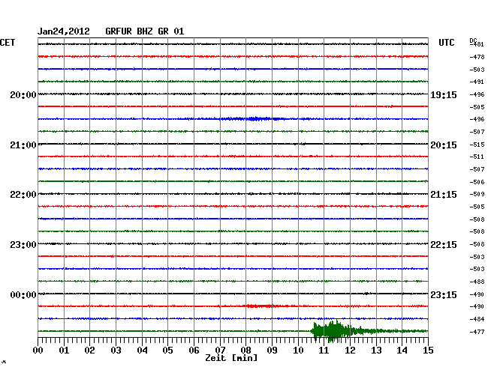Click the 23:15 UTC time label
Screen dimensions: 488x370
444,294
